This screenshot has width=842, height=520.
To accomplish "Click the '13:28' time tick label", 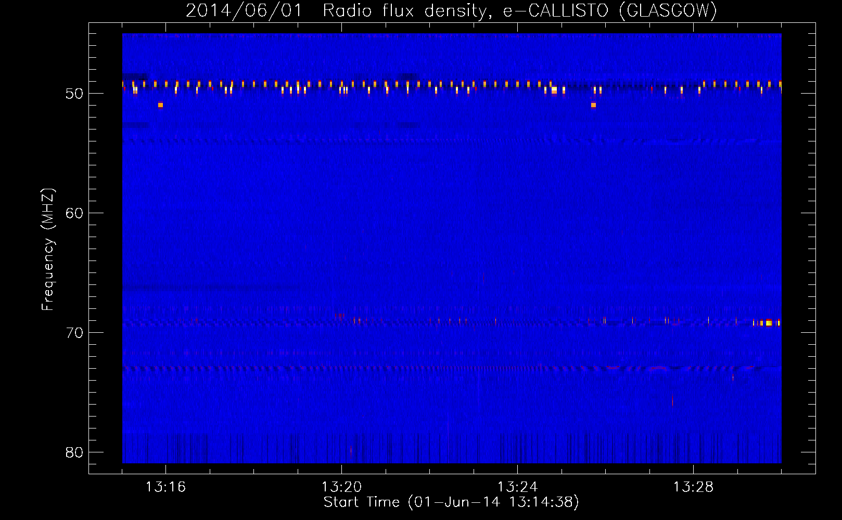I will (x=693, y=487).
